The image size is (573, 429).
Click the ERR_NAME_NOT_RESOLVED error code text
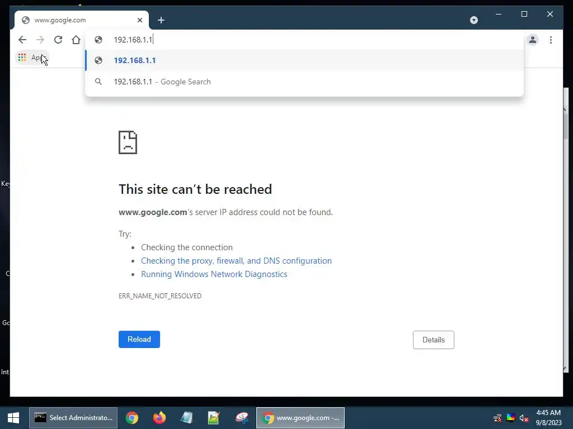point(160,296)
